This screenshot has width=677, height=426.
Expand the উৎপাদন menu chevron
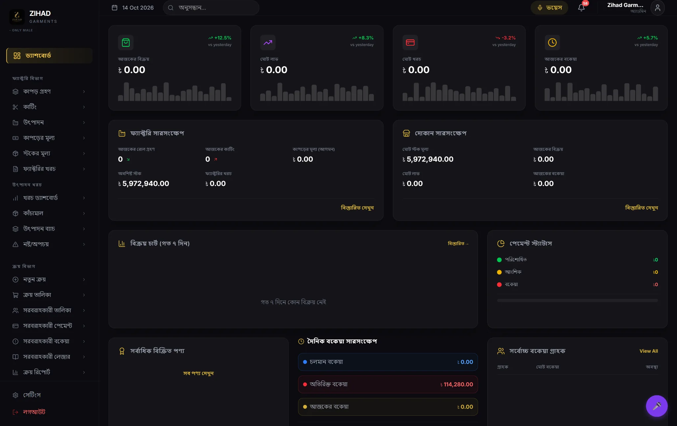tap(84, 123)
